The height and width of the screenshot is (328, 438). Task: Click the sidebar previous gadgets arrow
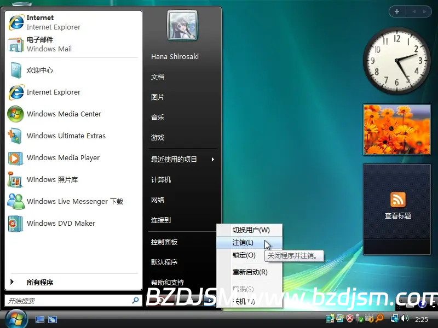tap(414, 11)
